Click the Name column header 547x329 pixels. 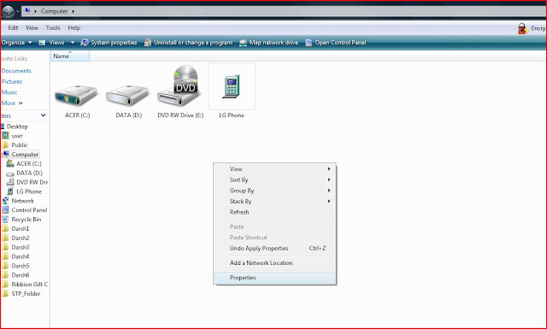pos(70,56)
